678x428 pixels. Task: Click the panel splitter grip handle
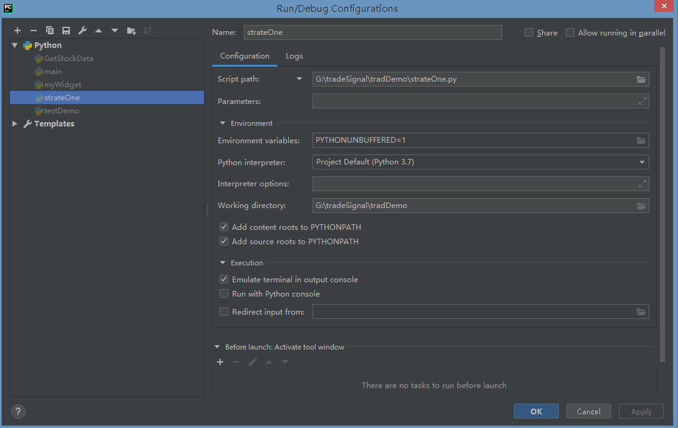tap(206, 210)
